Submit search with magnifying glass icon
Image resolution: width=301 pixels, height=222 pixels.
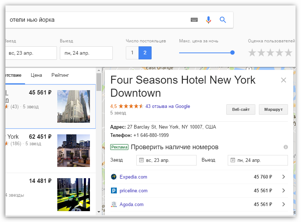[x=223, y=20]
